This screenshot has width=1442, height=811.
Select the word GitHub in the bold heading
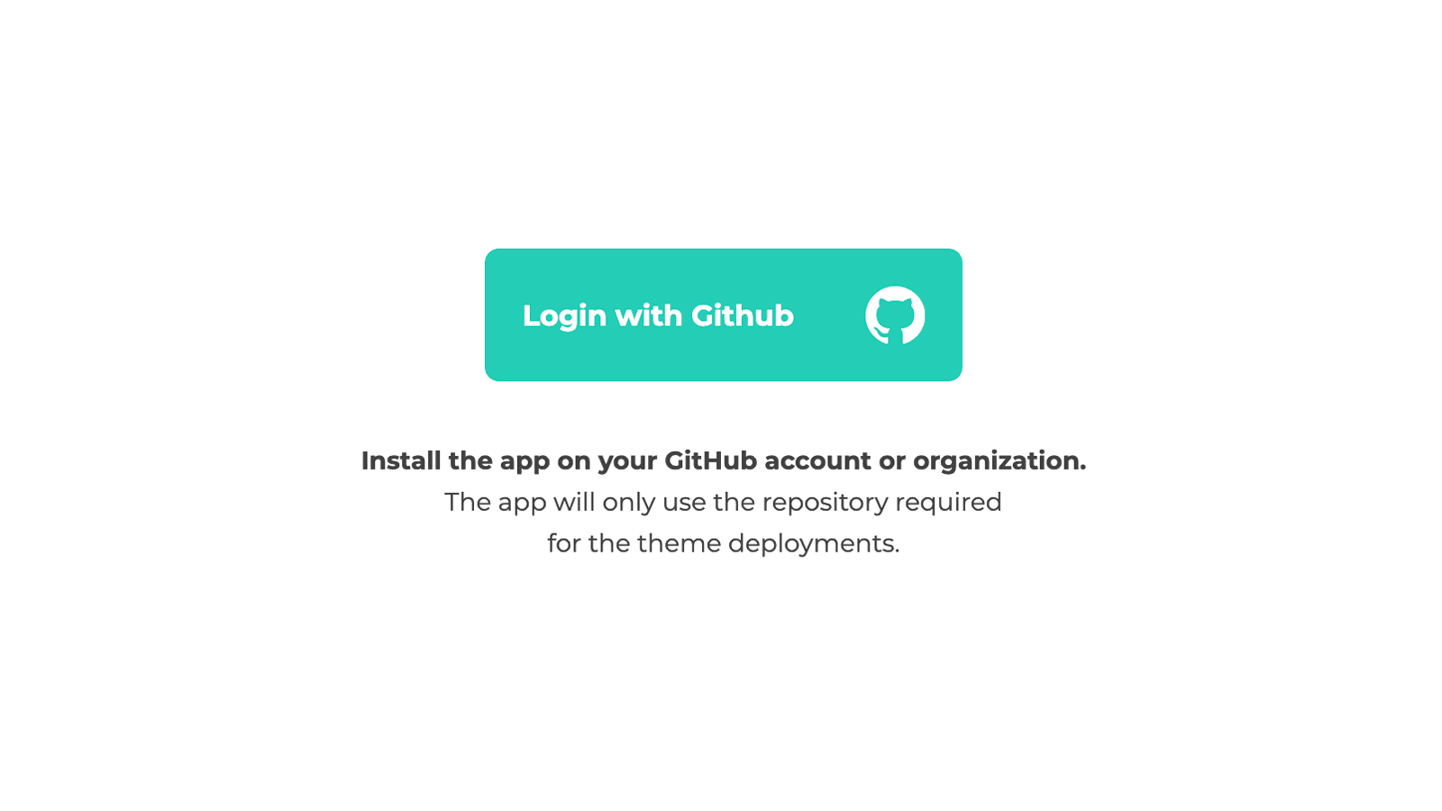pos(710,460)
